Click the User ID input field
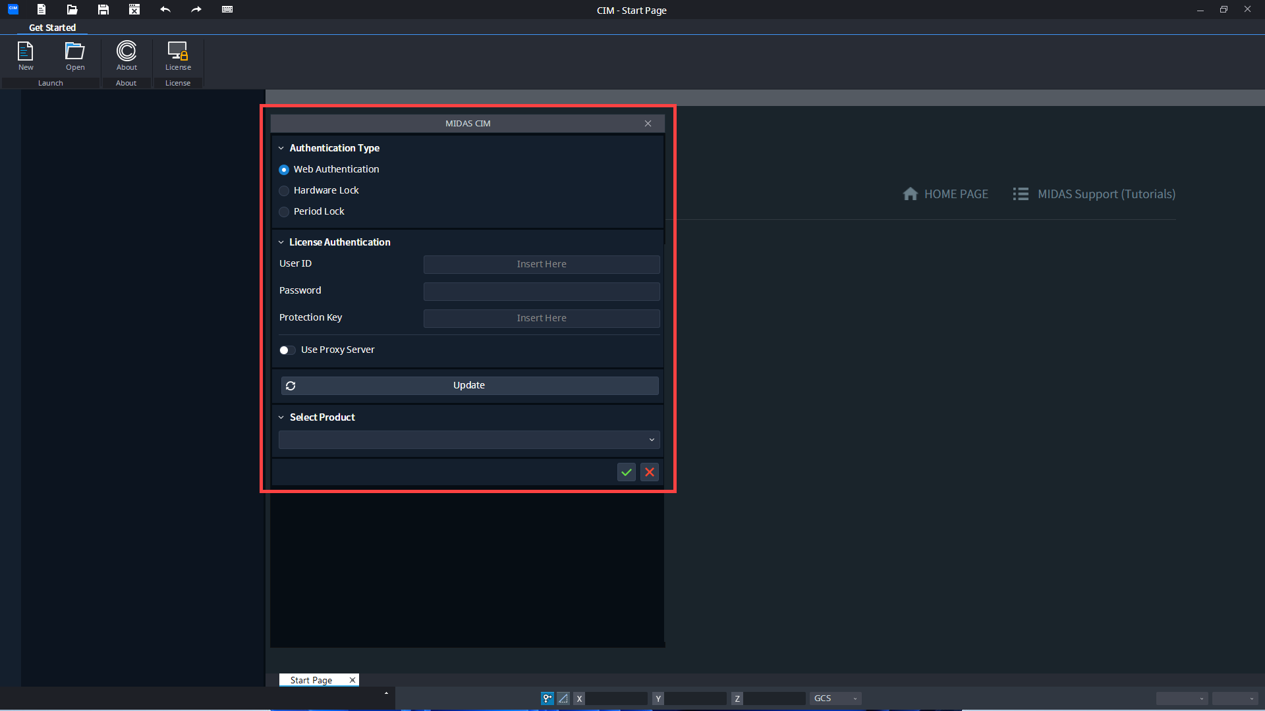The image size is (1265, 711). pos(542,264)
